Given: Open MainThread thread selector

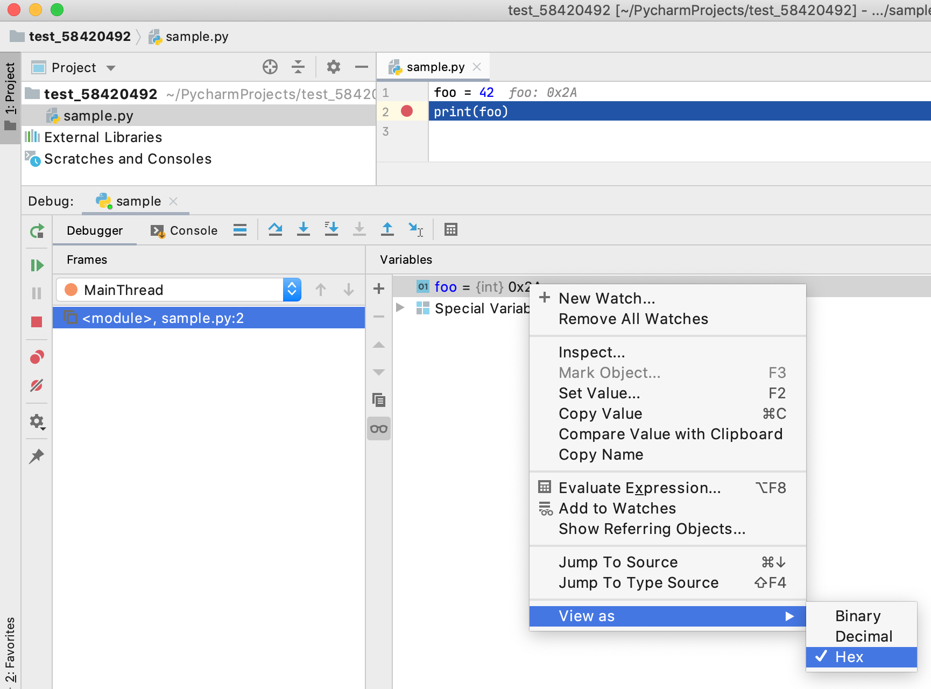Looking at the screenshot, I should (179, 290).
